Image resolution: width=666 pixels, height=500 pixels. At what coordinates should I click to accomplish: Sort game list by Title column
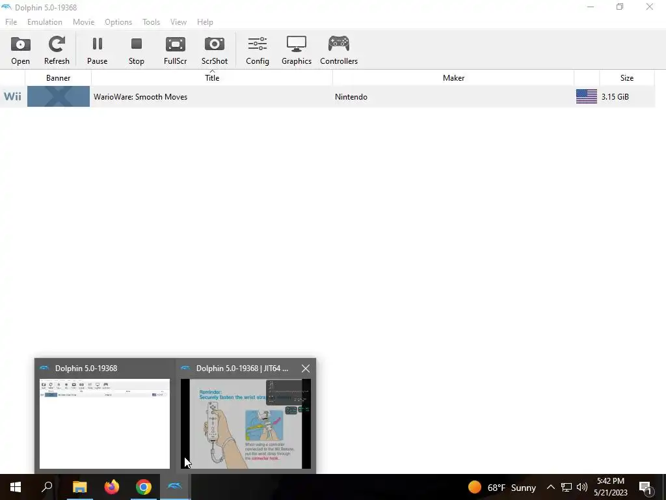pyautogui.click(x=212, y=78)
